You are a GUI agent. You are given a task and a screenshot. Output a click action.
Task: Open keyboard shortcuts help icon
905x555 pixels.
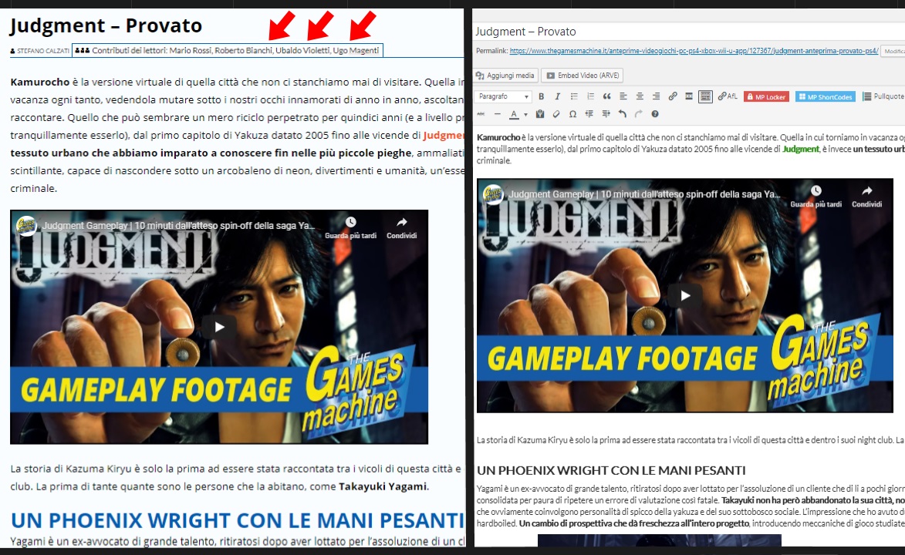[x=655, y=114]
